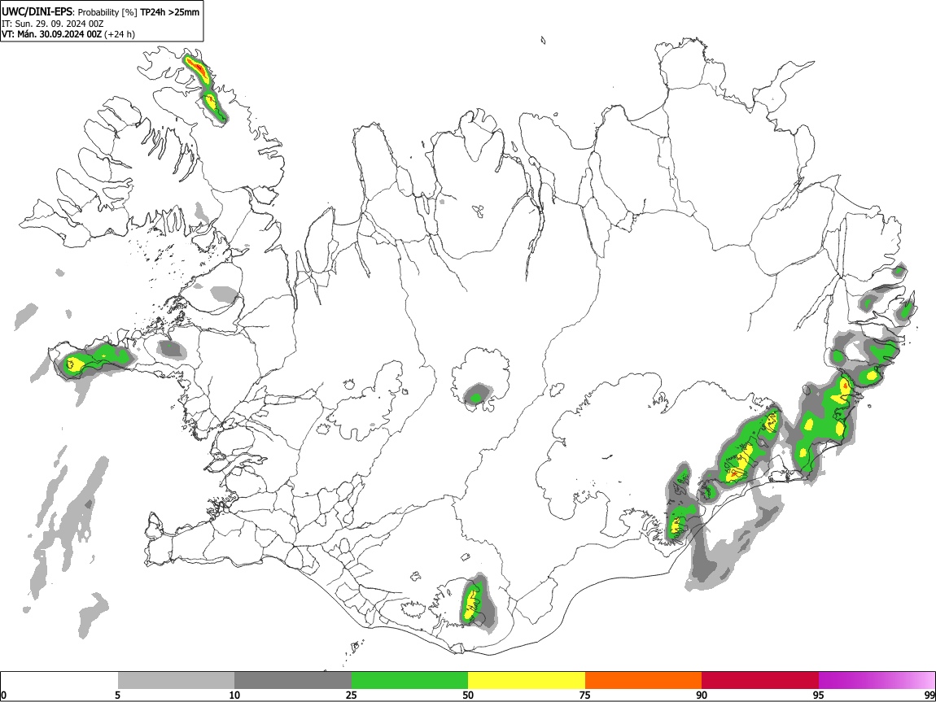Click the 'TP24h >25mm' parameter label
Image resolution: width=936 pixels, height=702 pixels.
click(169, 12)
